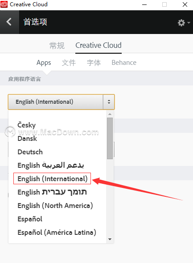This screenshot has height=263, width=193.
Task: Open the application language combo box
Action: coord(61,102)
